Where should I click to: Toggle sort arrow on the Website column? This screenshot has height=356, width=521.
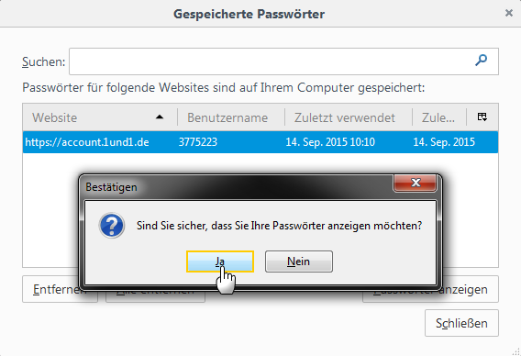(x=160, y=117)
